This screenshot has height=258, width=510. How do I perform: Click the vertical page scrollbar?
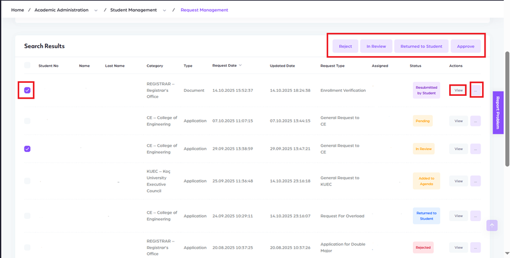tap(507, 108)
